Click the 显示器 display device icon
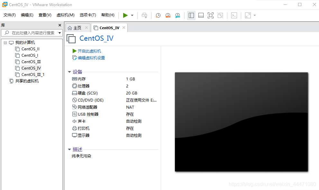319x190 pixels. click(x=75, y=135)
